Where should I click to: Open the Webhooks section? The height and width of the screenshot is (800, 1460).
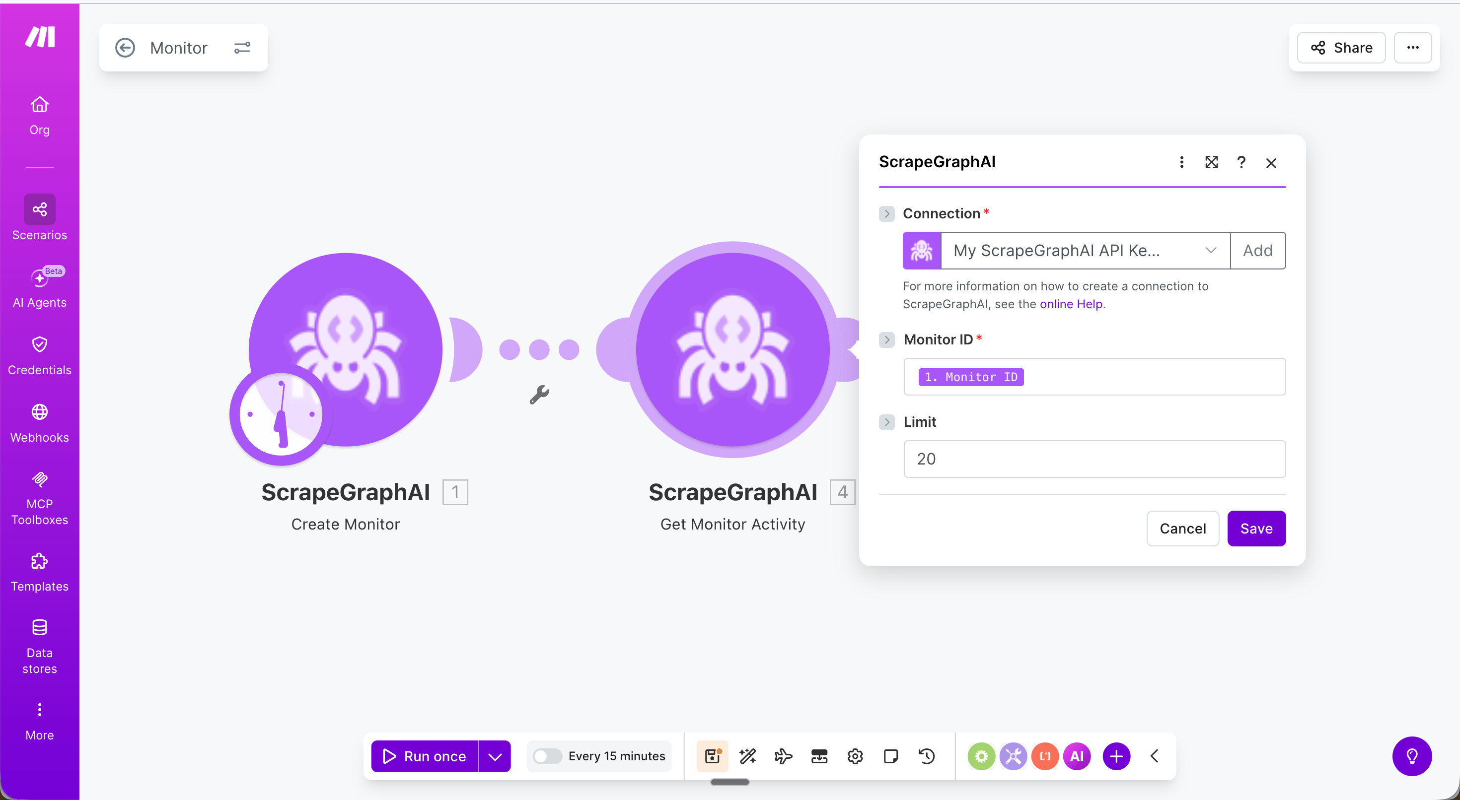pos(39,423)
